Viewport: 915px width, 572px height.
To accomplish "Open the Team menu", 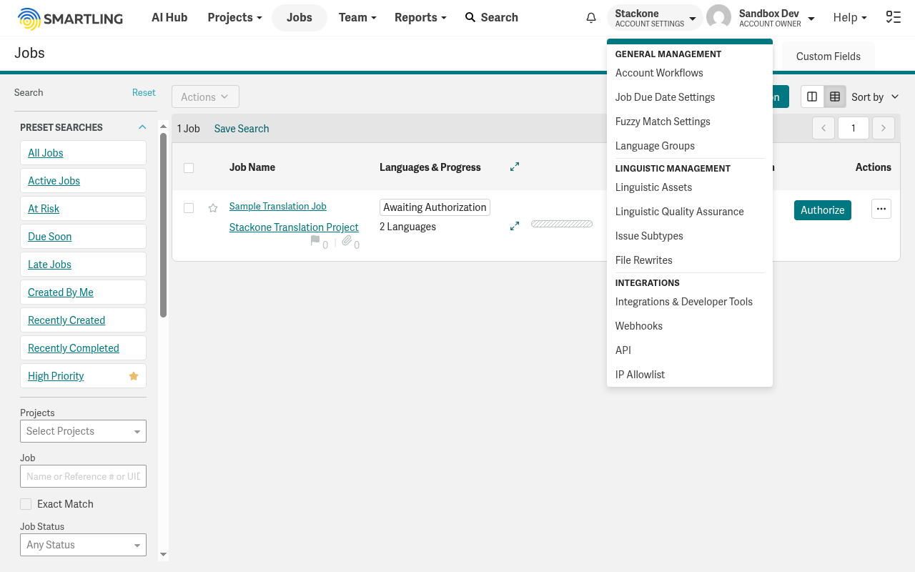I will (357, 17).
